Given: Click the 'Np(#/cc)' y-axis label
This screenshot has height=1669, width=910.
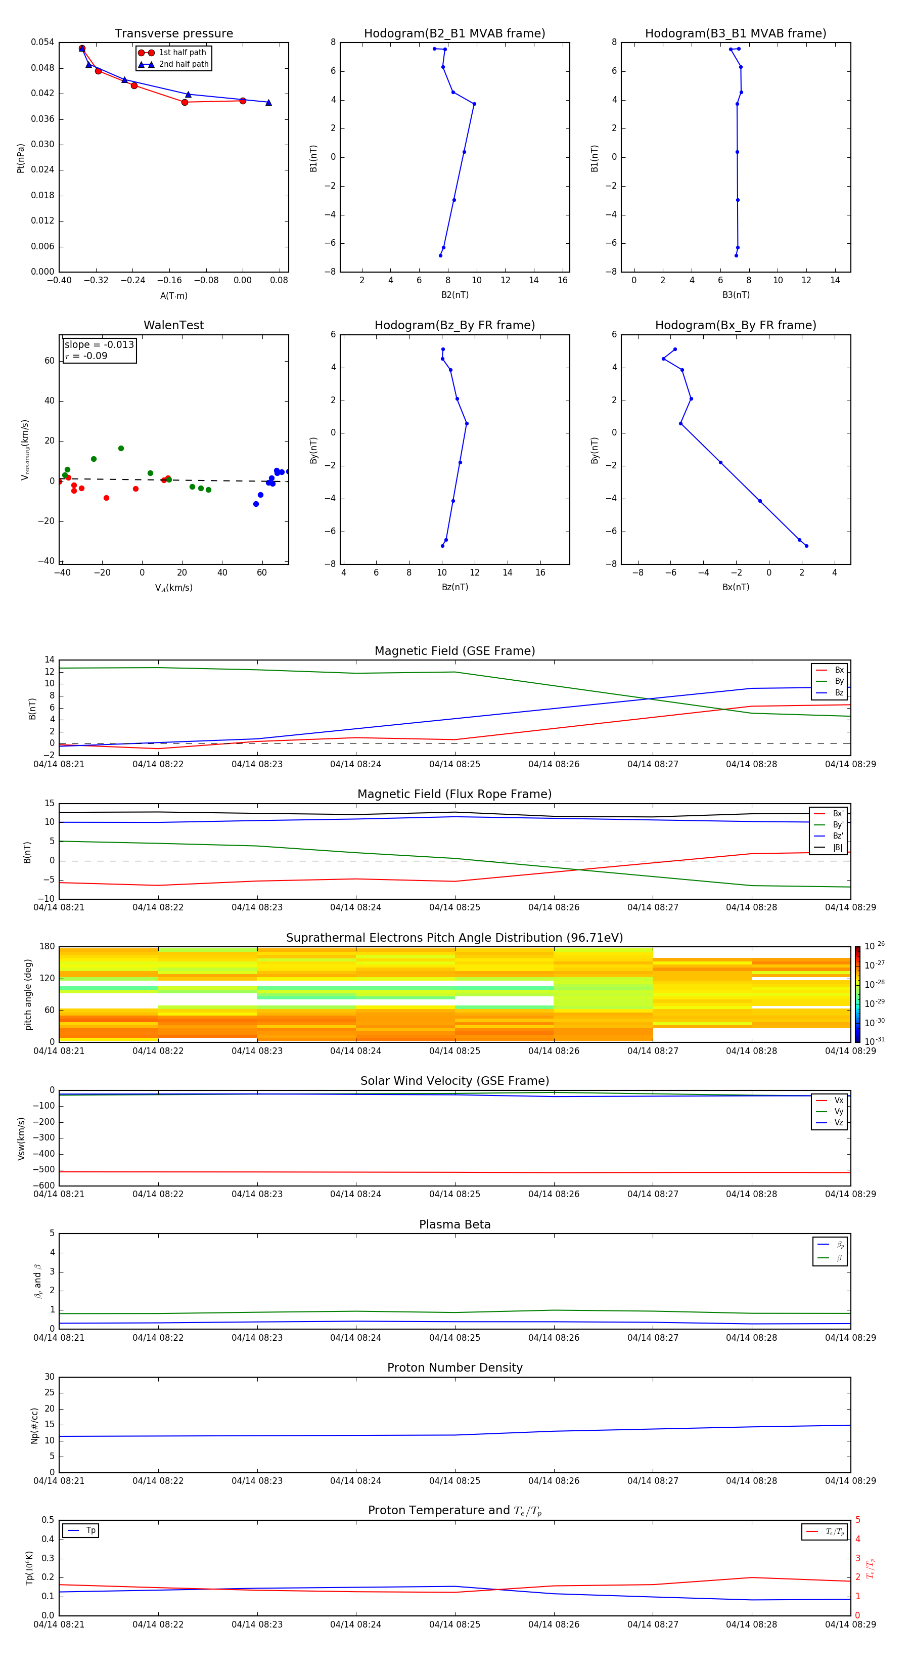Looking at the screenshot, I should click(34, 1425).
